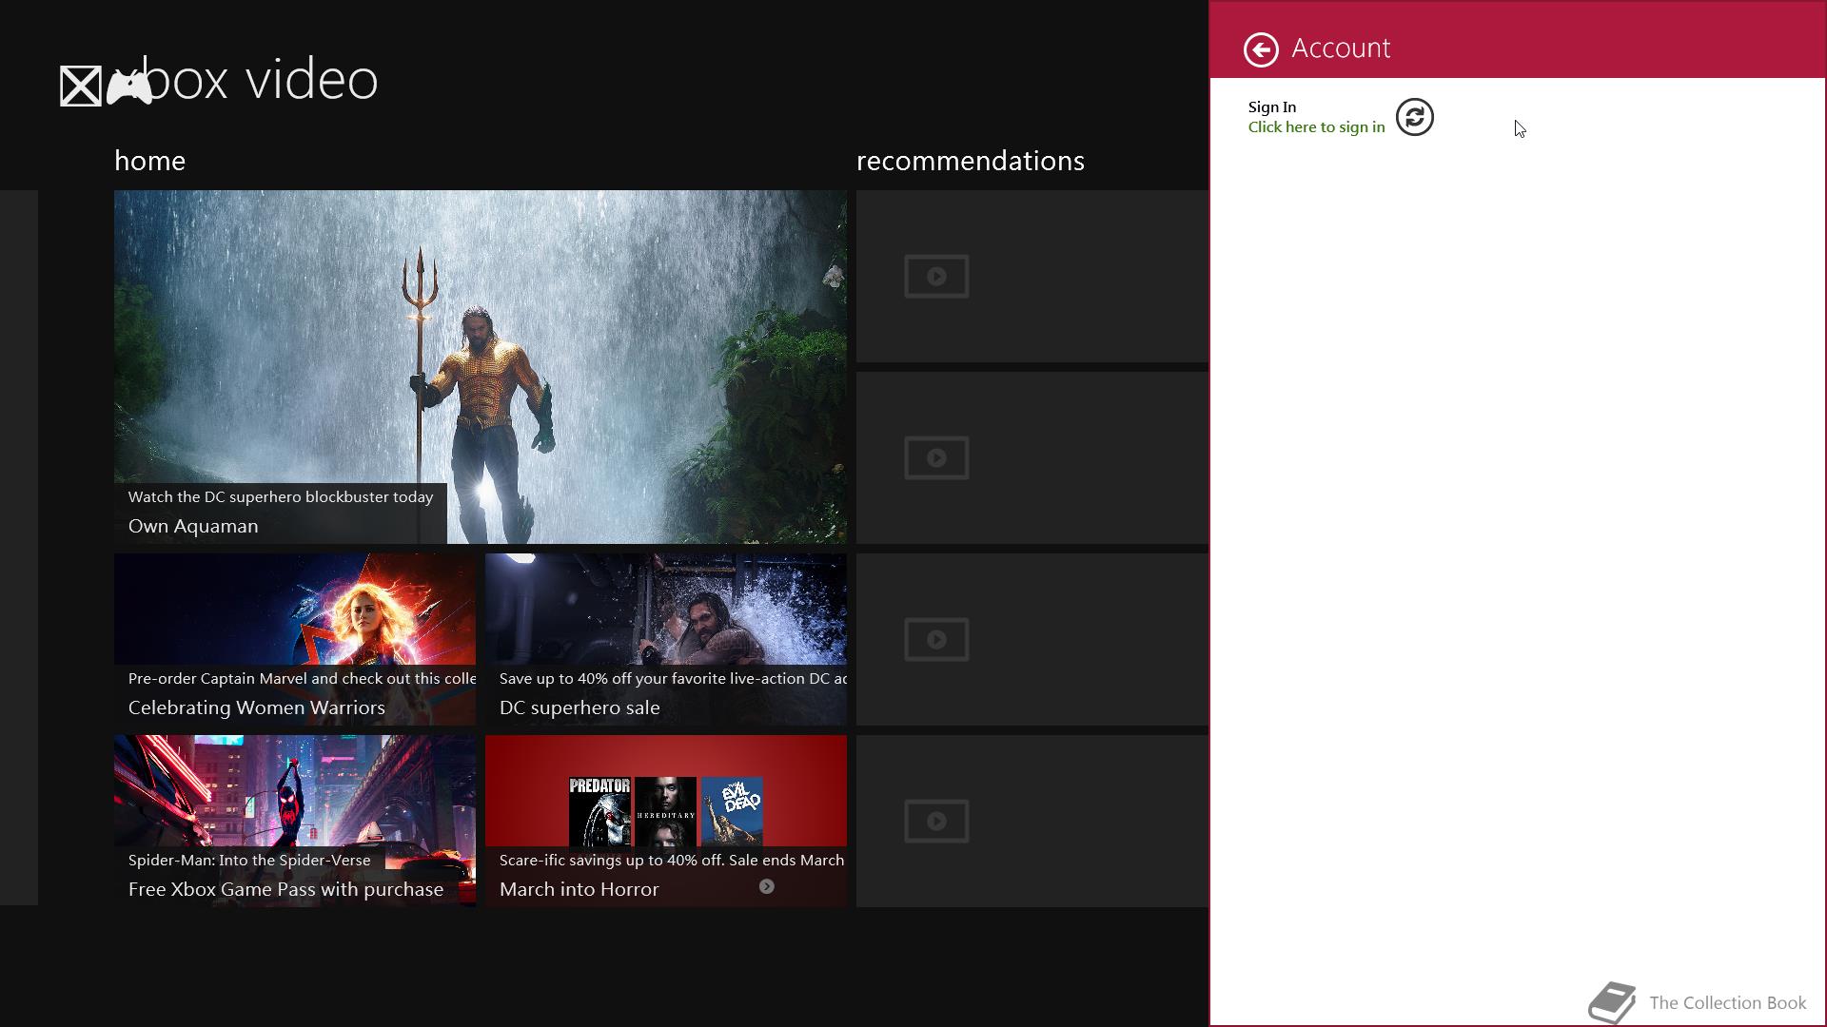Click the xbox video app title

(x=246, y=79)
